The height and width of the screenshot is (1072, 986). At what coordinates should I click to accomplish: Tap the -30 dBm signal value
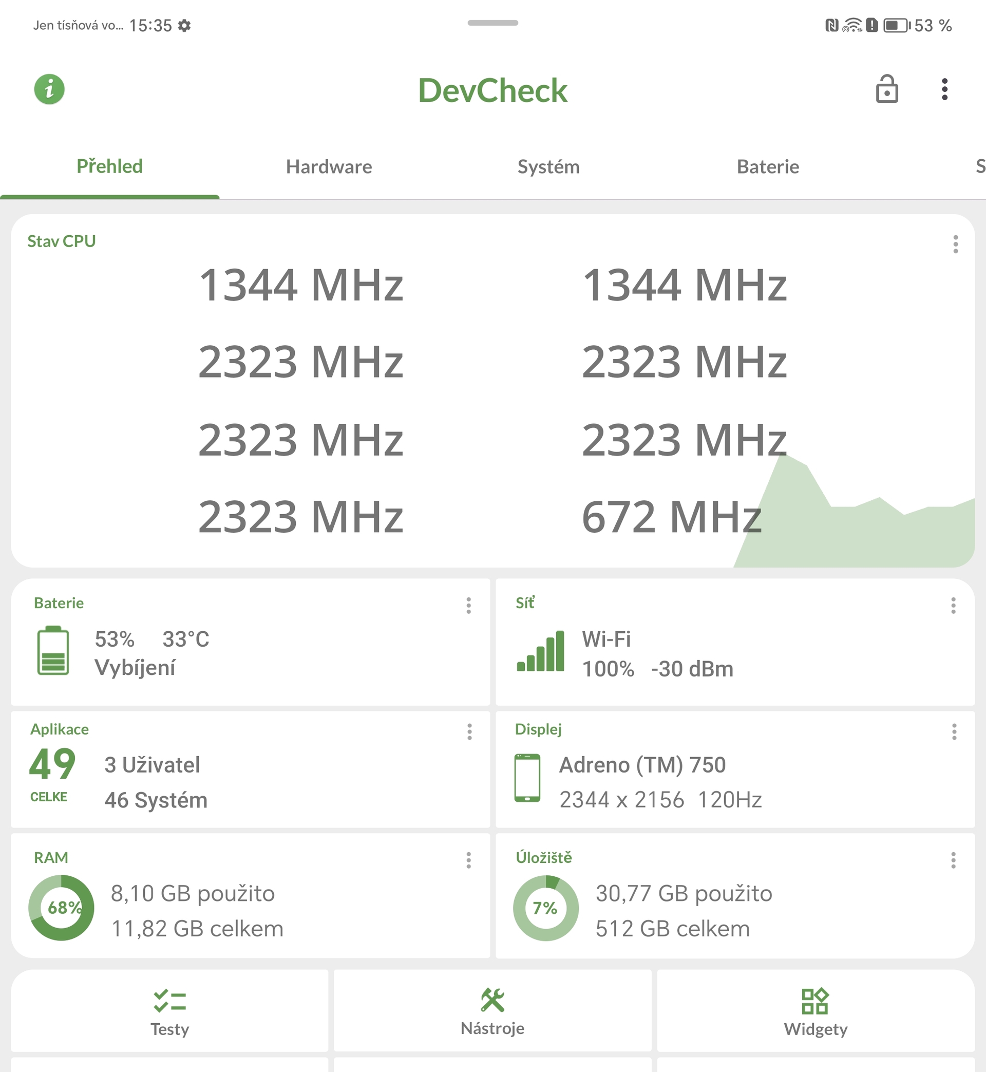pyautogui.click(x=692, y=669)
